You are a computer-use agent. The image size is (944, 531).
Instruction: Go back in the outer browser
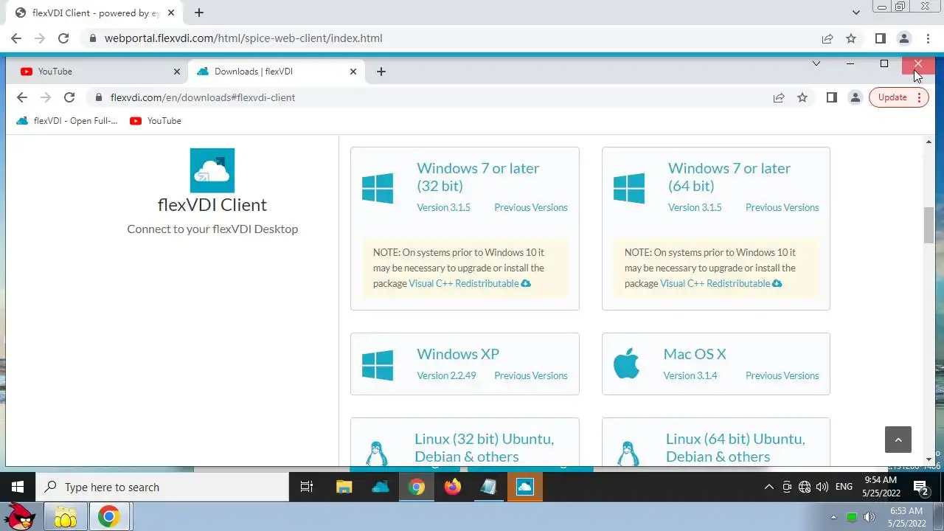[x=16, y=38]
